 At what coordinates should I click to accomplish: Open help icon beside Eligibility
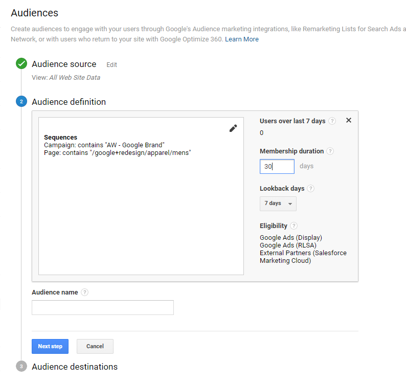click(x=294, y=225)
